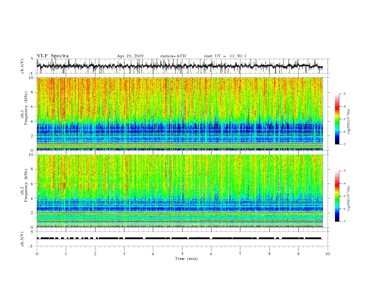Viewport: 369px width, 285px height.
Task: Click the 'ch.1(V)' waveform axis label
Action: (x=22, y=66)
